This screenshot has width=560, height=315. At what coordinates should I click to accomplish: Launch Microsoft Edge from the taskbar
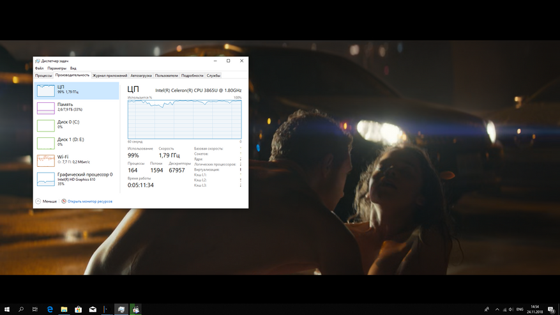(50, 309)
